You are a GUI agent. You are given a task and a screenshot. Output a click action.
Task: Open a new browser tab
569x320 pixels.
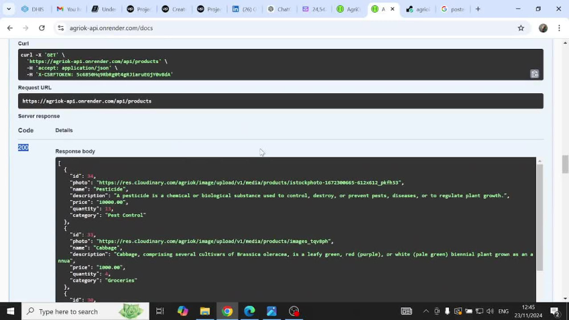[478, 9]
